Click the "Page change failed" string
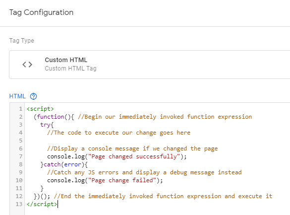Screen dimensions: 290x215 [x=122, y=180]
